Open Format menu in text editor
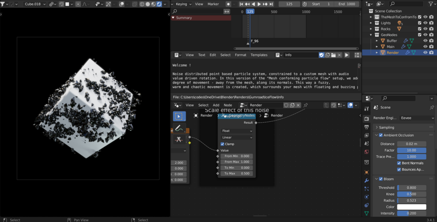The width and height of the screenshot is (437, 222). (240, 55)
